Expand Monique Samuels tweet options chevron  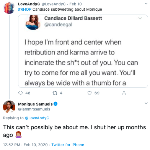(146, 103)
